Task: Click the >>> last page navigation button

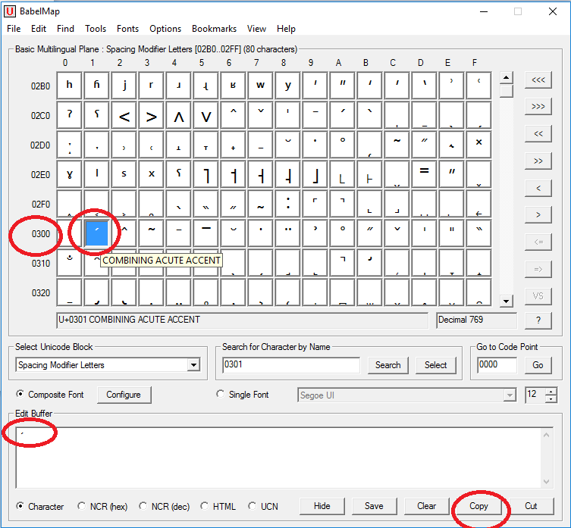Action: point(538,107)
